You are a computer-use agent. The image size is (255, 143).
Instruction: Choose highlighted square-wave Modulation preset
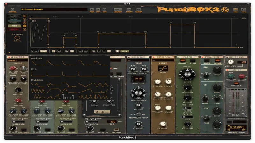(69, 97)
